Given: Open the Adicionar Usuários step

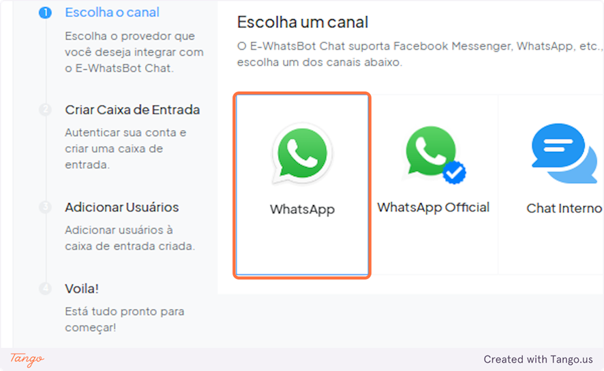Looking at the screenshot, I should coord(122,207).
